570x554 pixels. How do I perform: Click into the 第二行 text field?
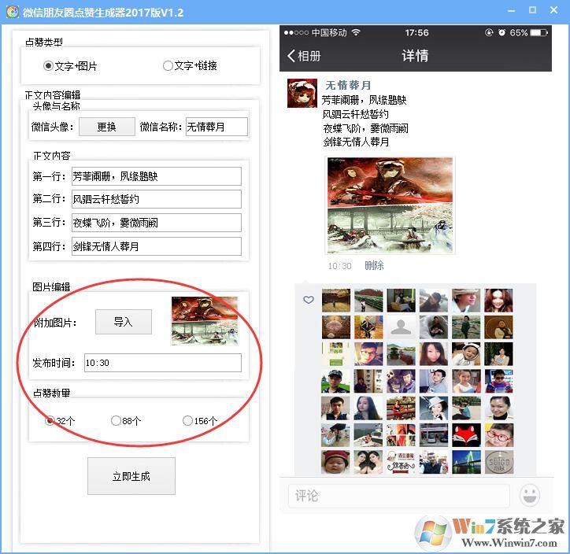[x=157, y=199]
